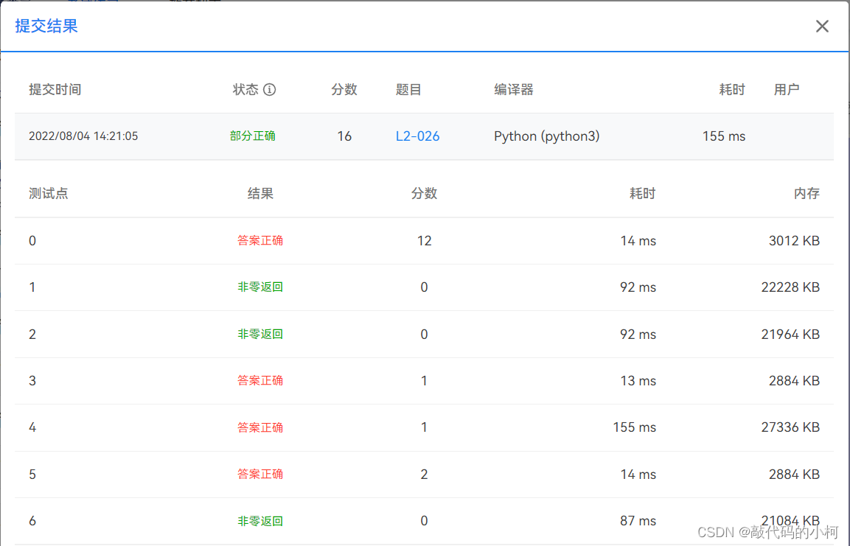Click the status info icon next to 状态
The image size is (850, 546).
tap(270, 89)
